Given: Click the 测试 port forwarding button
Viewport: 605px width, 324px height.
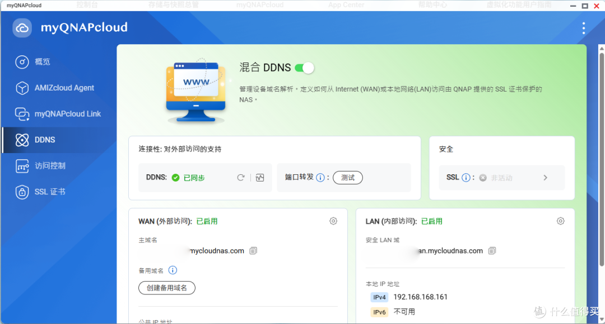Looking at the screenshot, I should point(348,178).
